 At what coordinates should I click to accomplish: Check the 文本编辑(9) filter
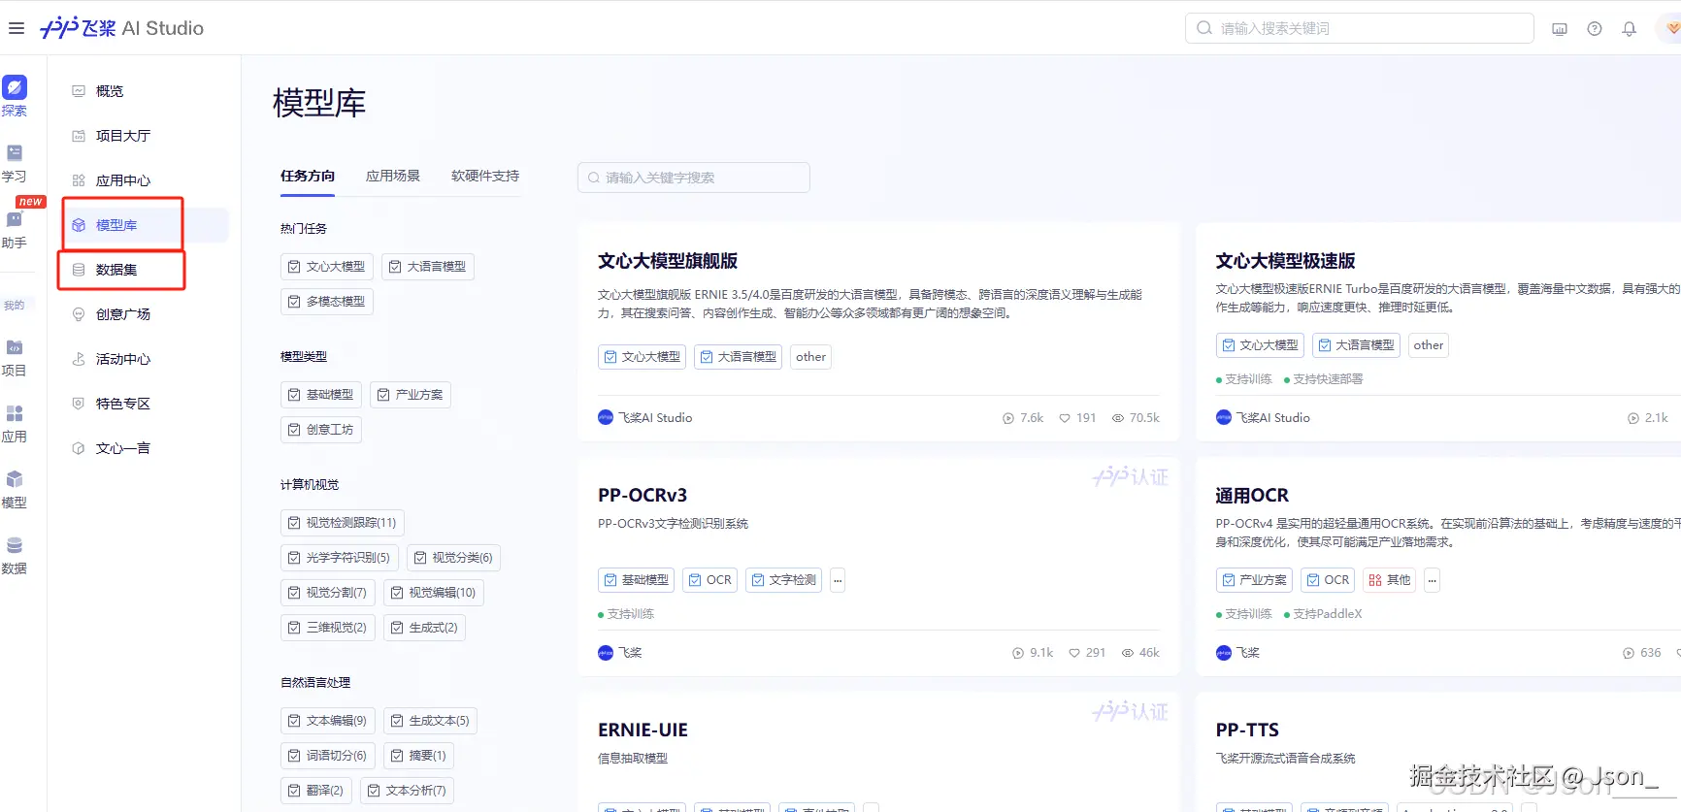pos(328,721)
